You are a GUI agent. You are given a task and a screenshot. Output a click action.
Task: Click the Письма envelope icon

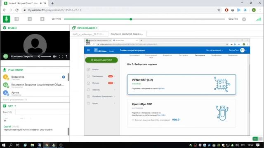point(88,83)
